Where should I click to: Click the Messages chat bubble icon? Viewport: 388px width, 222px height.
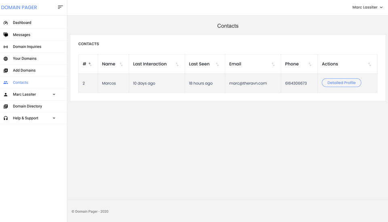[x=6, y=35]
